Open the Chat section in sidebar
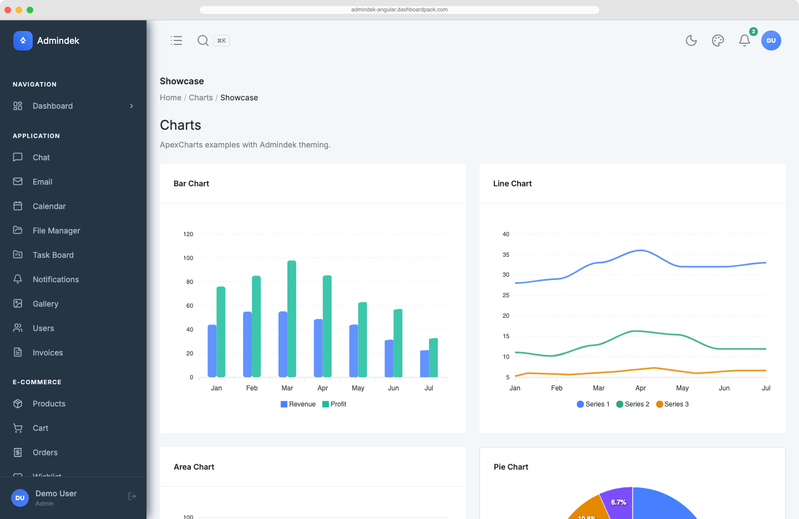 [x=40, y=157]
